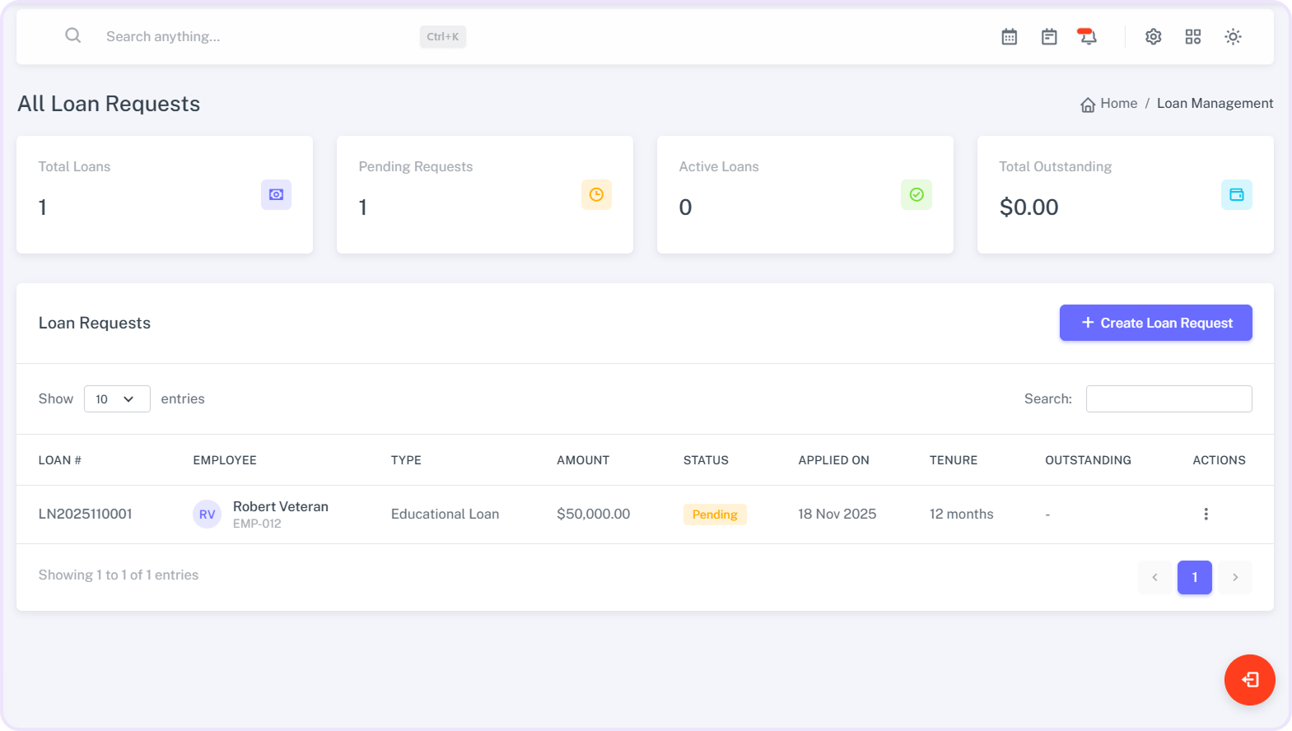The image size is (1292, 731).
Task: Click the magnifier search icon
Action: [x=73, y=35]
